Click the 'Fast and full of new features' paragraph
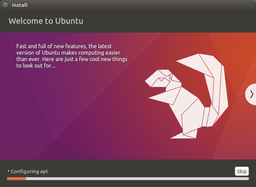Viewport: 256px width, 187px height. pos(72,56)
